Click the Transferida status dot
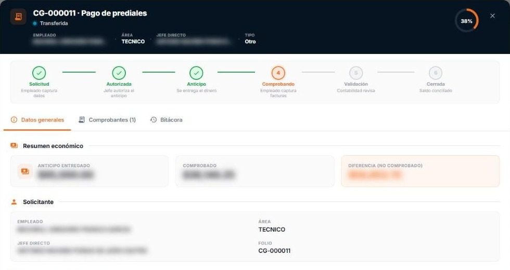The image size is (510, 270). click(x=35, y=23)
